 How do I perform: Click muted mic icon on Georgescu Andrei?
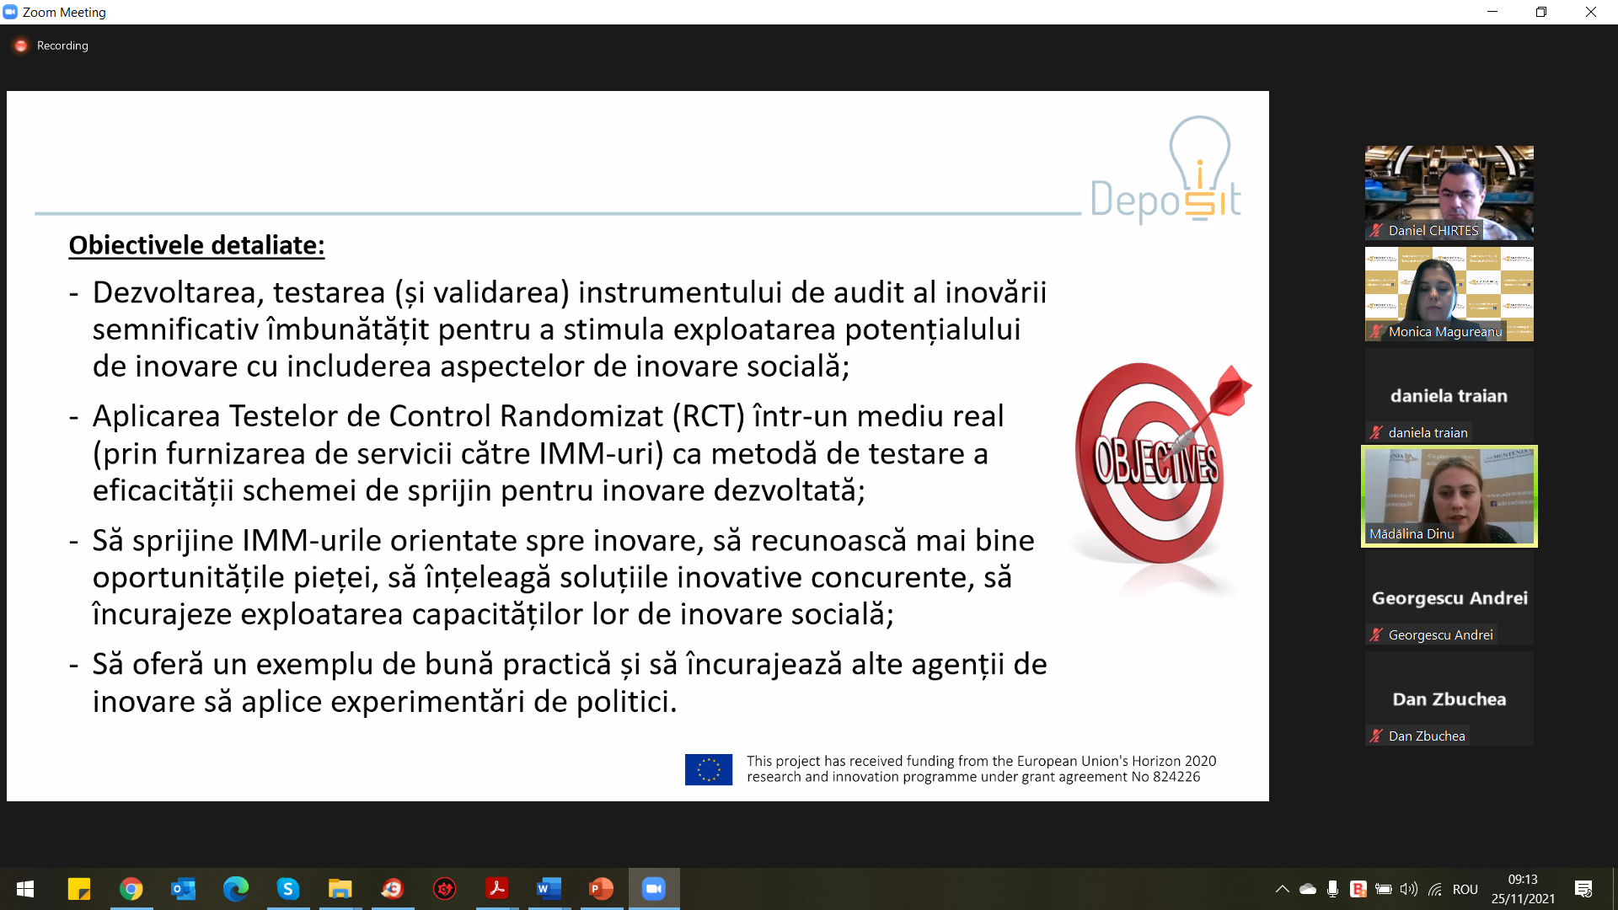(x=1376, y=634)
